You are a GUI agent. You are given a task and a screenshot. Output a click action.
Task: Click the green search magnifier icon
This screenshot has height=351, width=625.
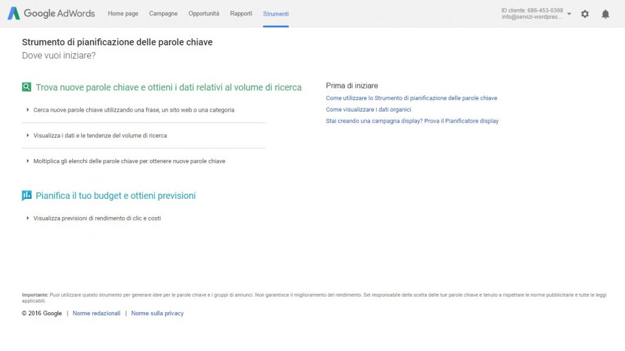[26, 87]
